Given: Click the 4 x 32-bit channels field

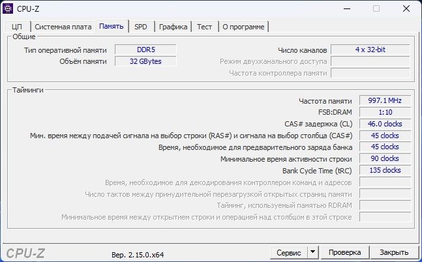Looking at the screenshot, I should (x=370, y=50).
